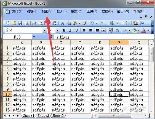
Task: Click the Redo arrow icon
Action: coord(101,23)
